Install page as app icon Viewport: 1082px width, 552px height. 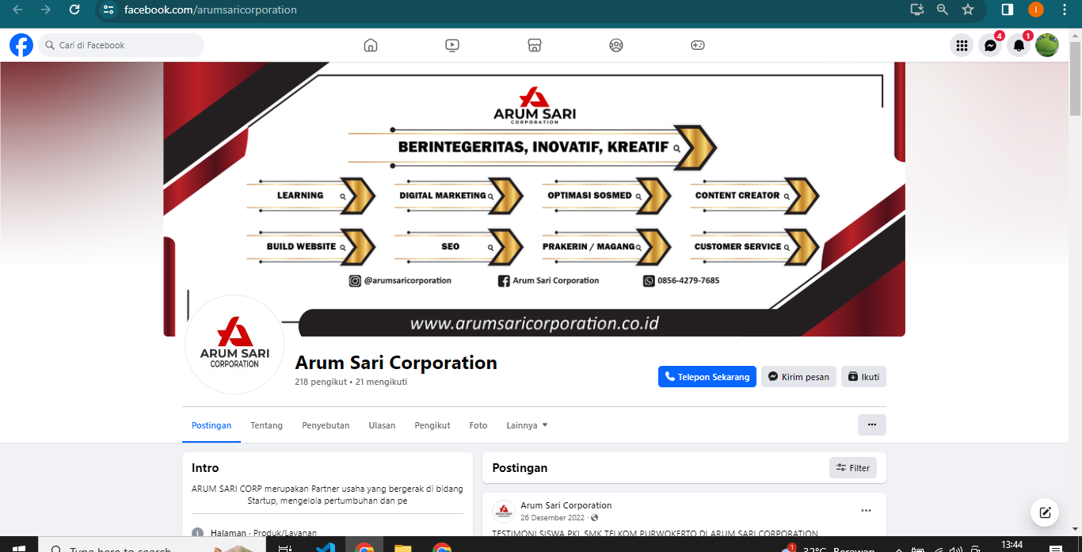point(917,10)
